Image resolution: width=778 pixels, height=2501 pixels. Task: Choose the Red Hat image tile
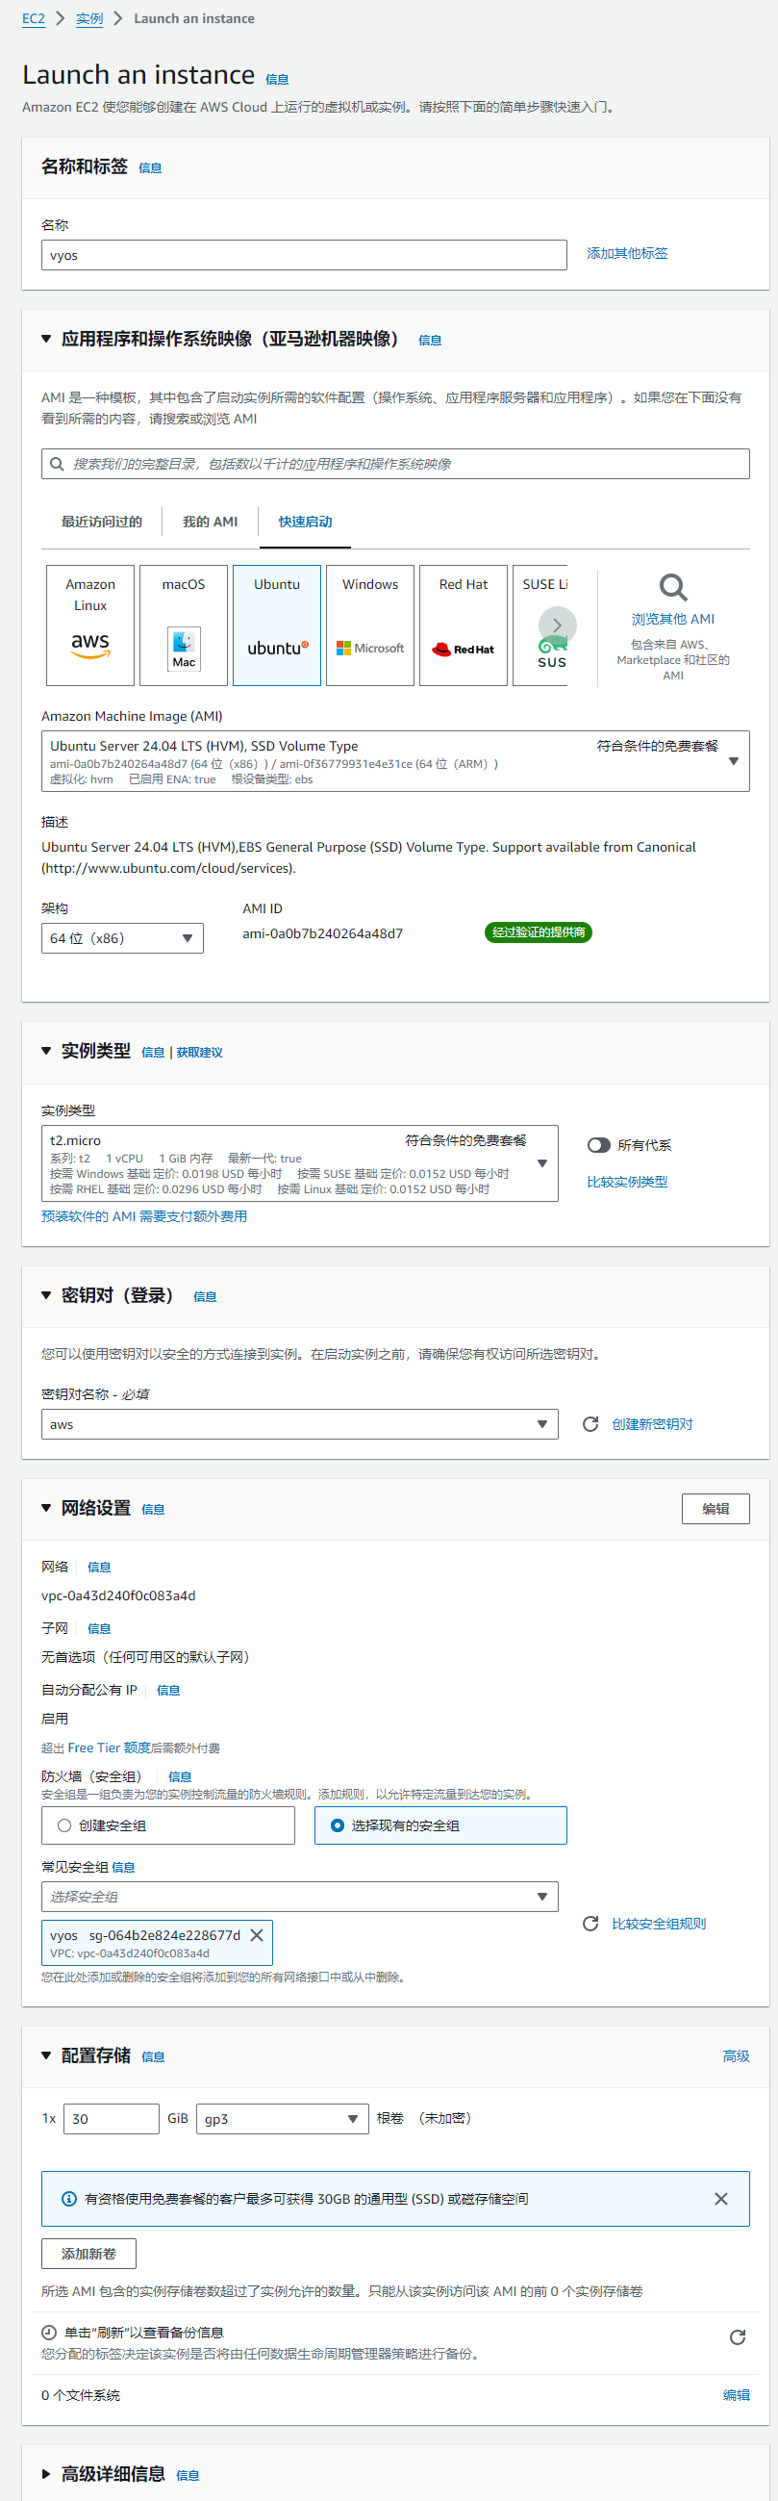463,625
